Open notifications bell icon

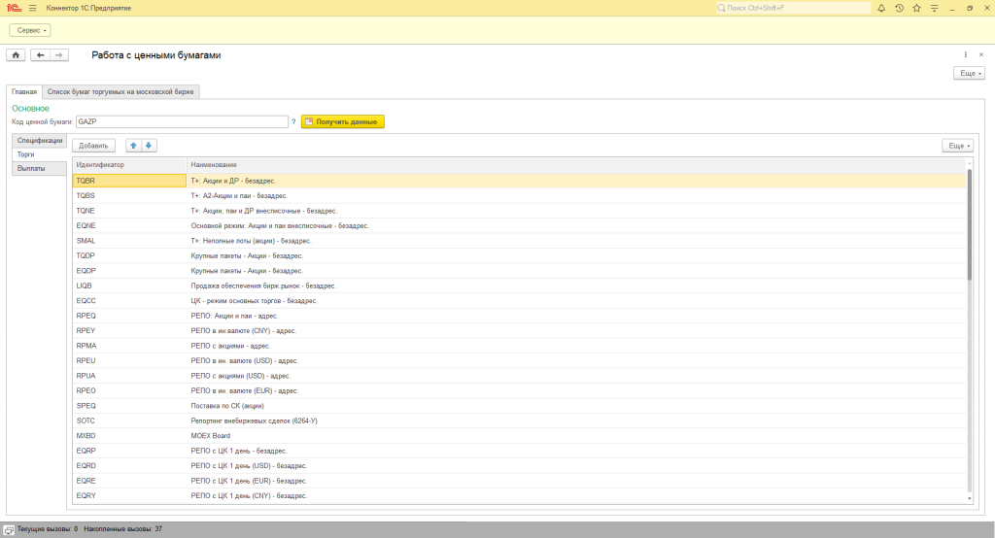pyautogui.click(x=881, y=8)
